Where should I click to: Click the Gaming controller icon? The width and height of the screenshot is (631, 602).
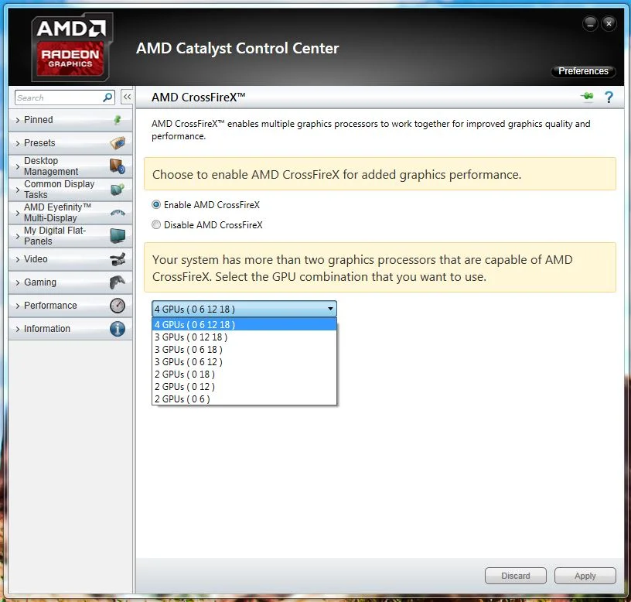[x=118, y=282]
